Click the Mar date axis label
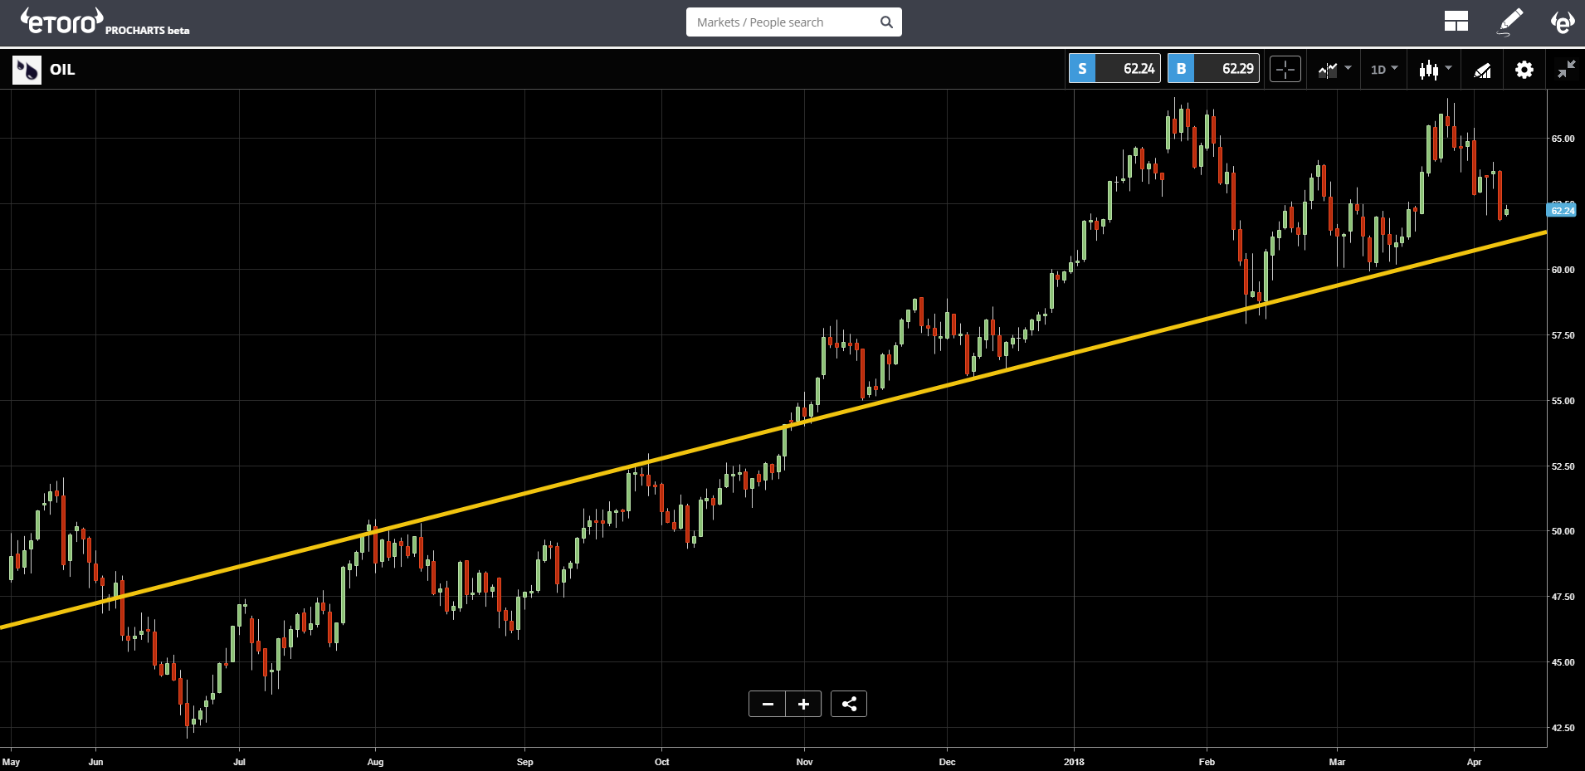The image size is (1585, 771). pyautogui.click(x=1337, y=762)
